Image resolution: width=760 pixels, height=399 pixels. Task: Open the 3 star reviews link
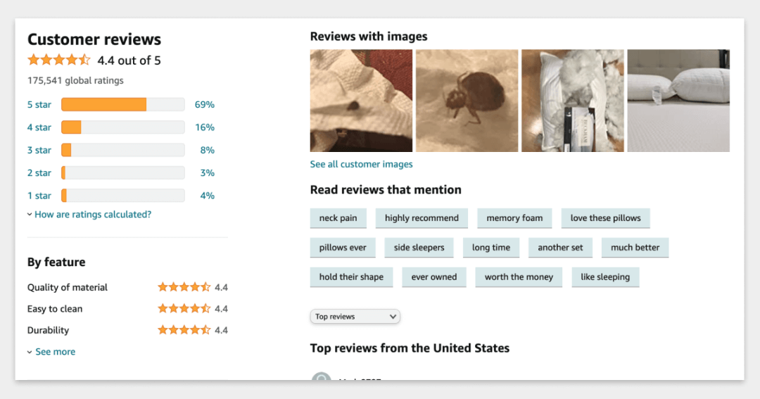point(39,151)
